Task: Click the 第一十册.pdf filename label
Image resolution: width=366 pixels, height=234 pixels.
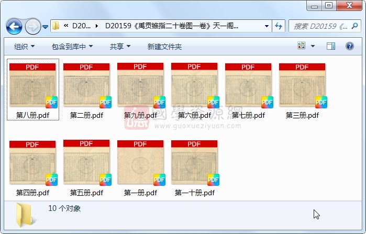Action: [195, 193]
